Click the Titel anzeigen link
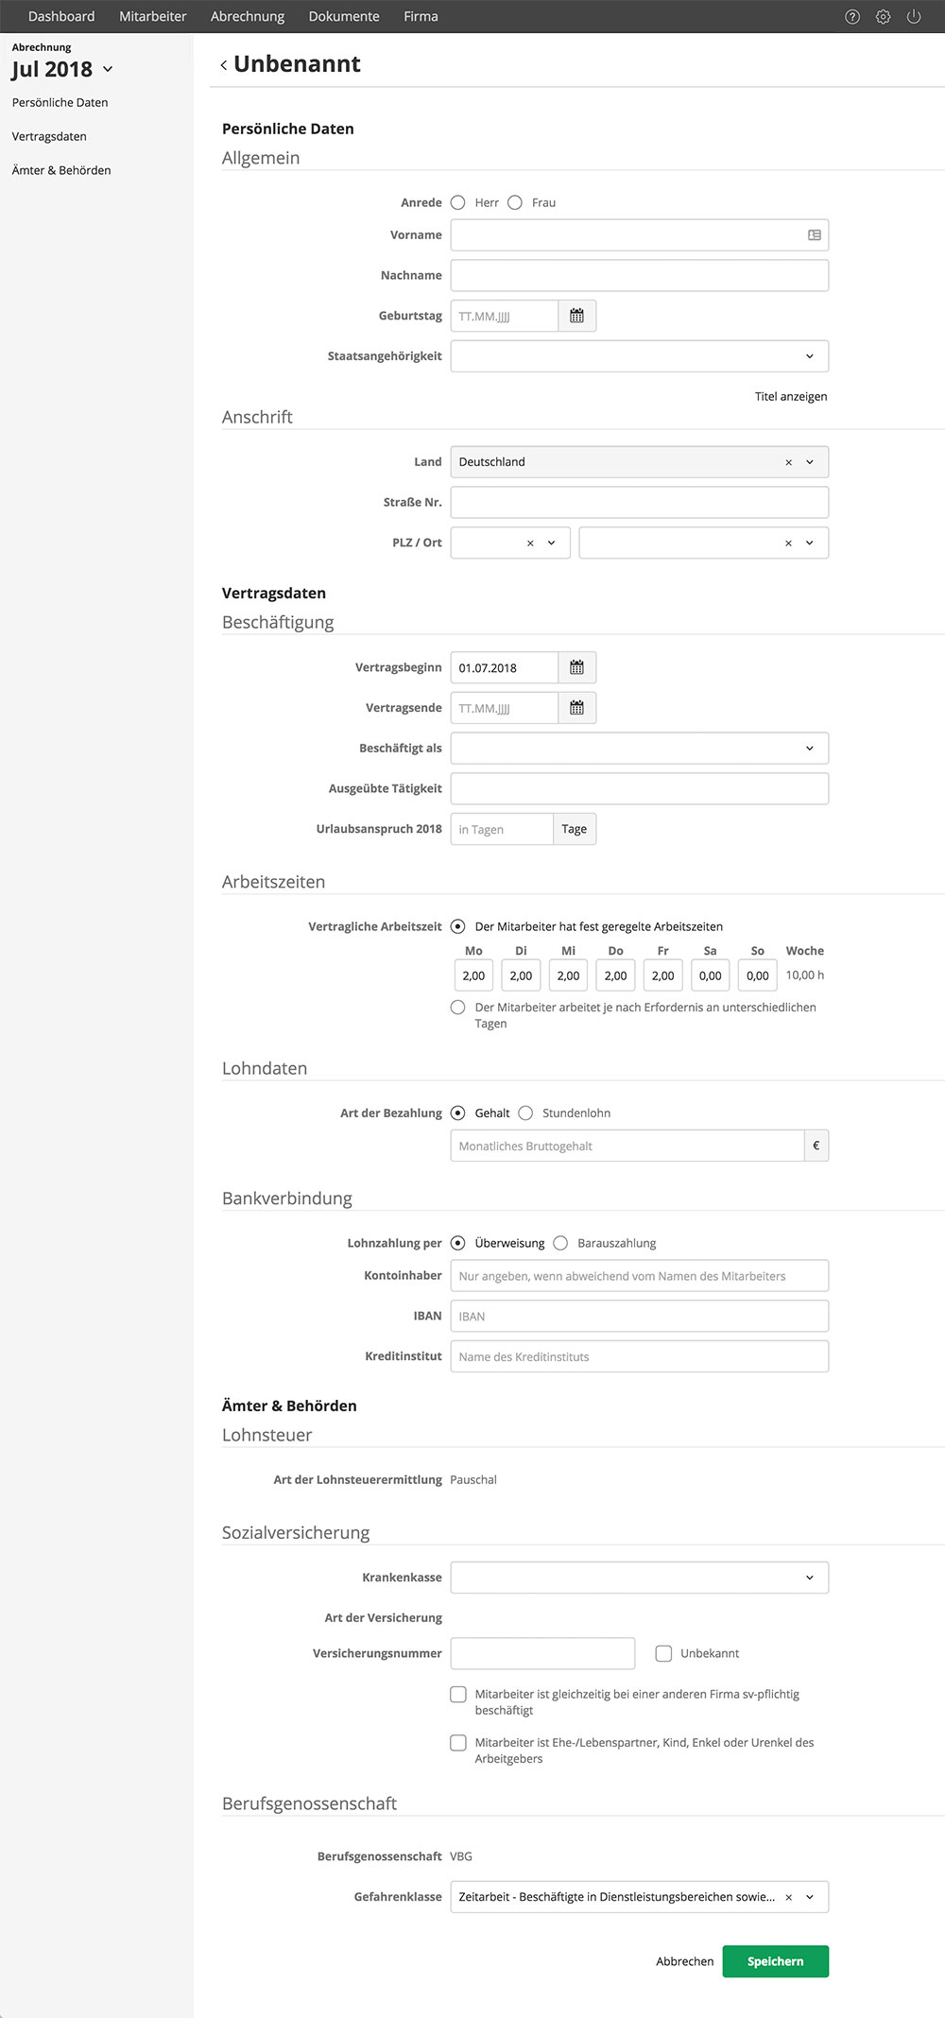Screen dimensions: 945x2018 [790, 396]
